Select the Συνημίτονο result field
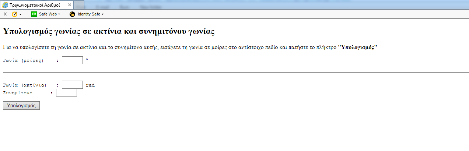 66,93
